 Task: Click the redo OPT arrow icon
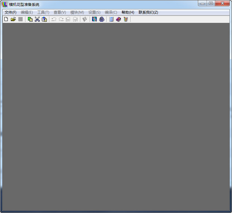point(75,19)
